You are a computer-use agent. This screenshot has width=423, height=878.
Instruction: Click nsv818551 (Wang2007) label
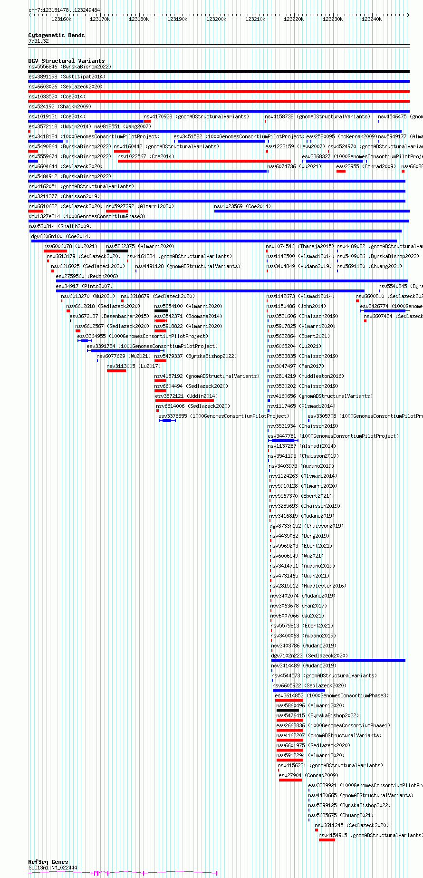coord(123,126)
